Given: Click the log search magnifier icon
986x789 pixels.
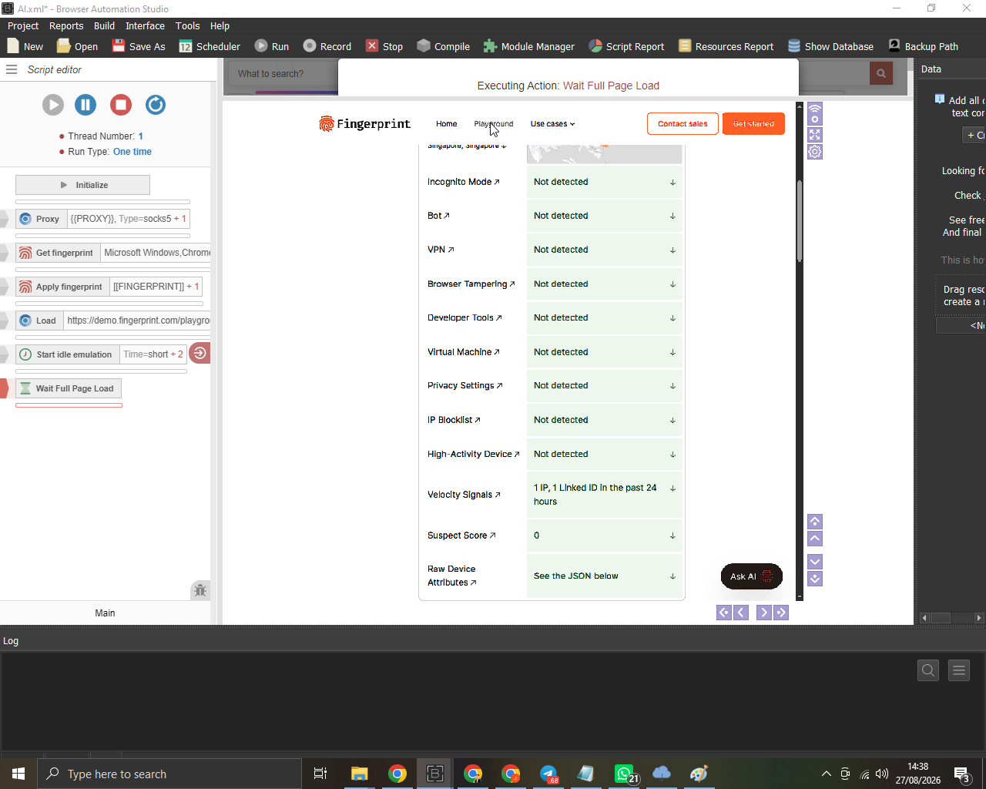Looking at the screenshot, I should 928,670.
